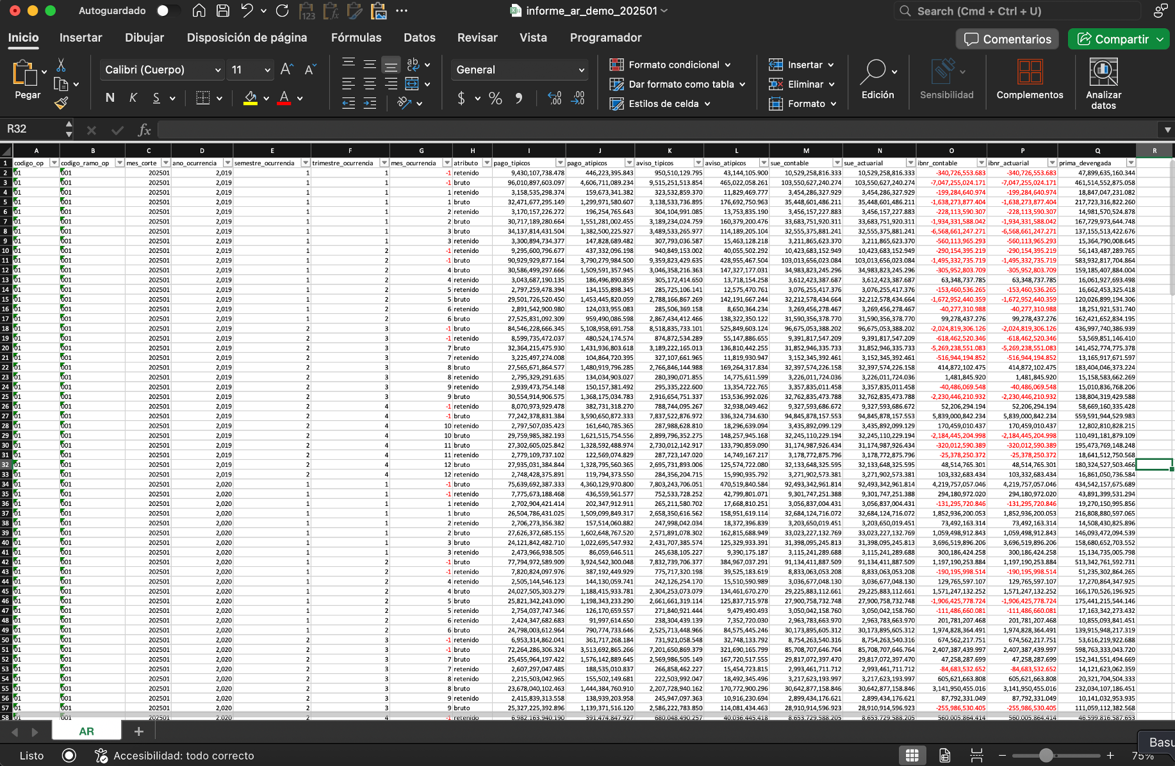This screenshot has width=1175, height=766.
Task: Open the Insertar tab
Action: point(81,38)
